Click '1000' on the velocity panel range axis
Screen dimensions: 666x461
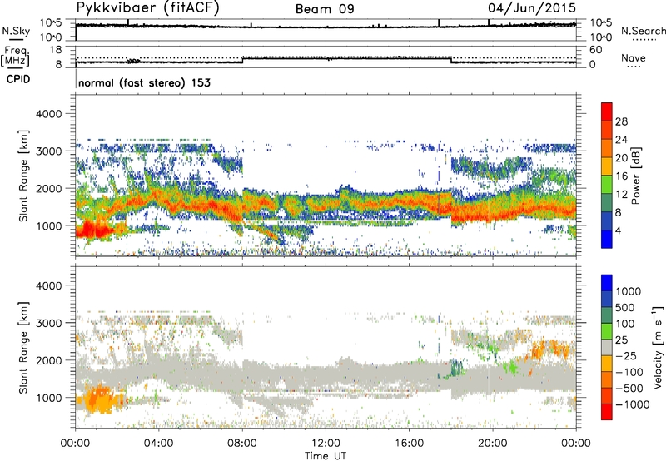[48, 398]
